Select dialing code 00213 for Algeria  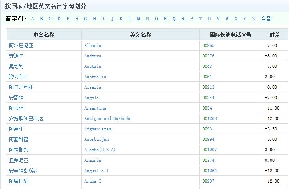[208, 87]
